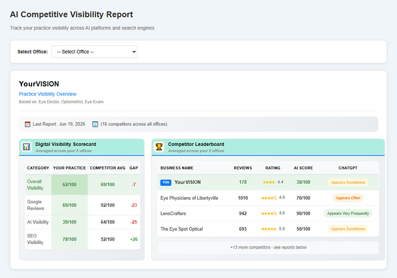Viewport: 397px width, 278px height.
Task: Click the 78/100 SEO Visibility score
Action: (69, 239)
